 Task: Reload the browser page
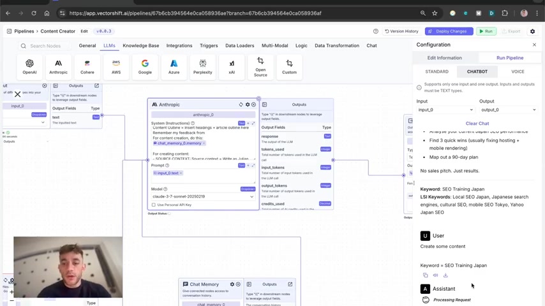(x=34, y=13)
